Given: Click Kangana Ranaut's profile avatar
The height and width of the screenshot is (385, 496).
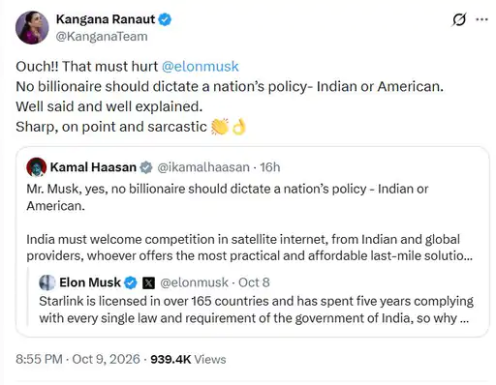Looking at the screenshot, I should (x=32, y=28).
